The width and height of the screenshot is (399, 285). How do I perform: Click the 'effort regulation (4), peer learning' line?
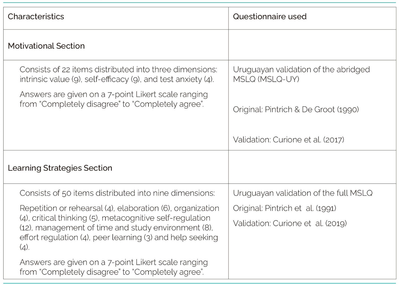(x=119, y=238)
